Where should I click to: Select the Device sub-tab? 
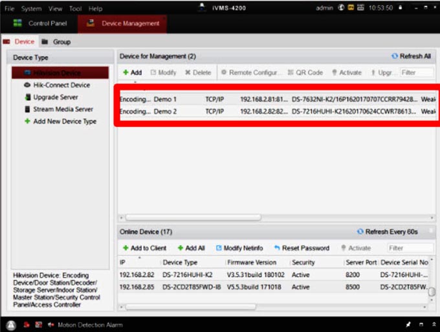[19, 41]
